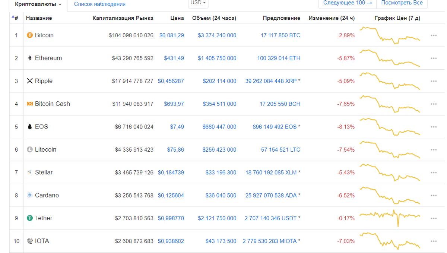Click Ethereum price $431,49

174,58
